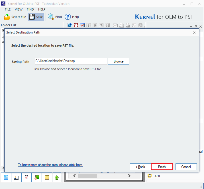Click the small down arrow below AOL
Screen dimensions: 204x189
(175, 181)
